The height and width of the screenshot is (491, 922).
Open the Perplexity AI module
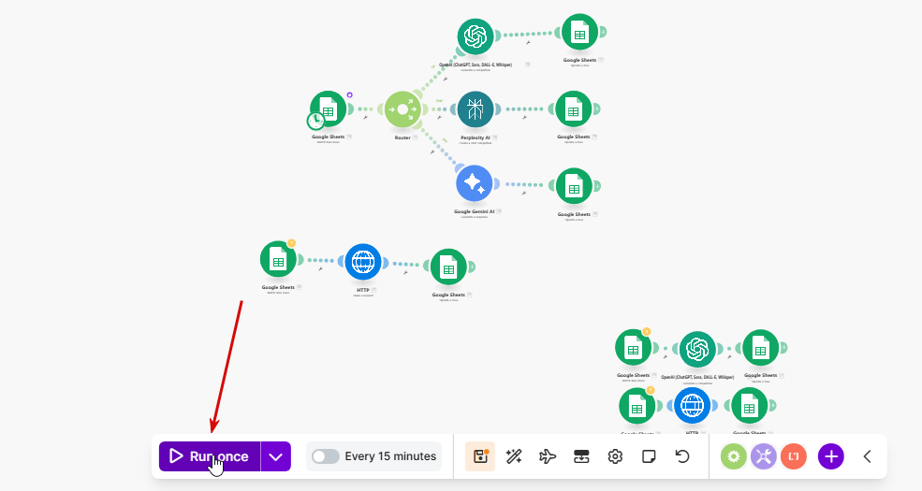pos(476,109)
